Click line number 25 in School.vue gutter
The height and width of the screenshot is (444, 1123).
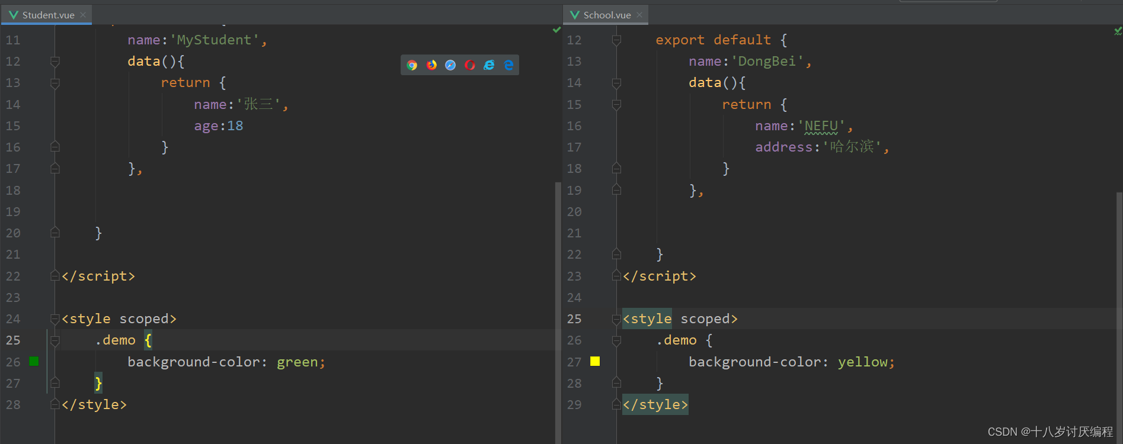pos(574,318)
